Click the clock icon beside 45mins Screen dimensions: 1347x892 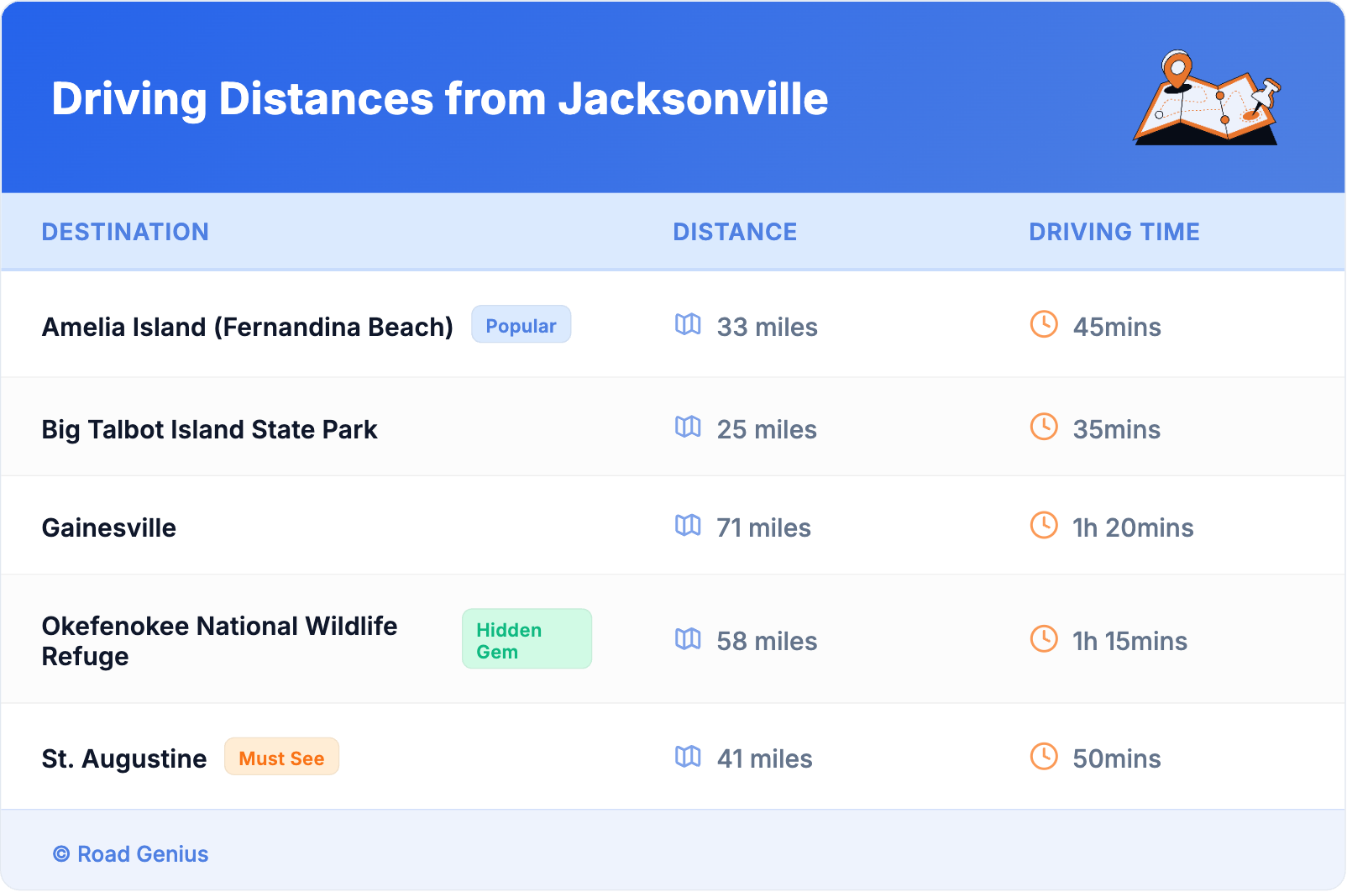[1044, 324]
